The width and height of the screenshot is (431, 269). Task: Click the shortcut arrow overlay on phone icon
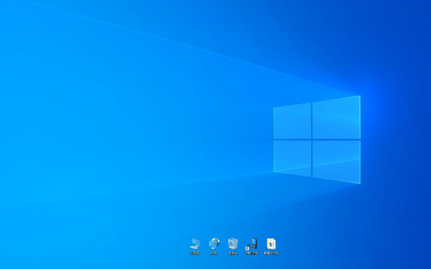(248, 248)
